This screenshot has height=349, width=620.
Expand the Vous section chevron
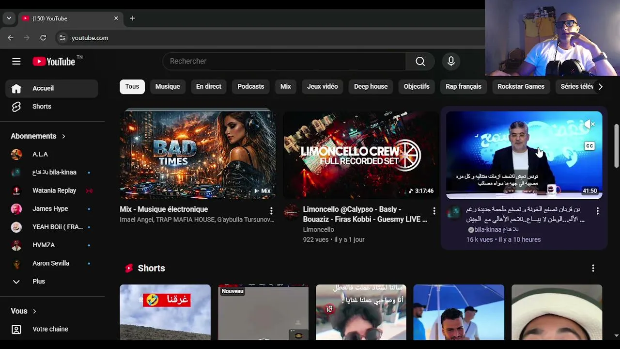tap(34, 311)
